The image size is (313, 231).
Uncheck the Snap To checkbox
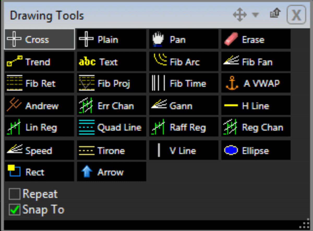(x=14, y=210)
